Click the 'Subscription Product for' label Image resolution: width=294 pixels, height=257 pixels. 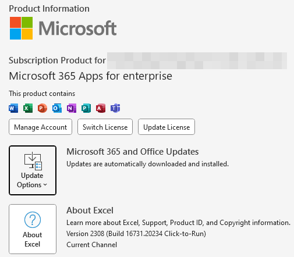tap(57, 60)
